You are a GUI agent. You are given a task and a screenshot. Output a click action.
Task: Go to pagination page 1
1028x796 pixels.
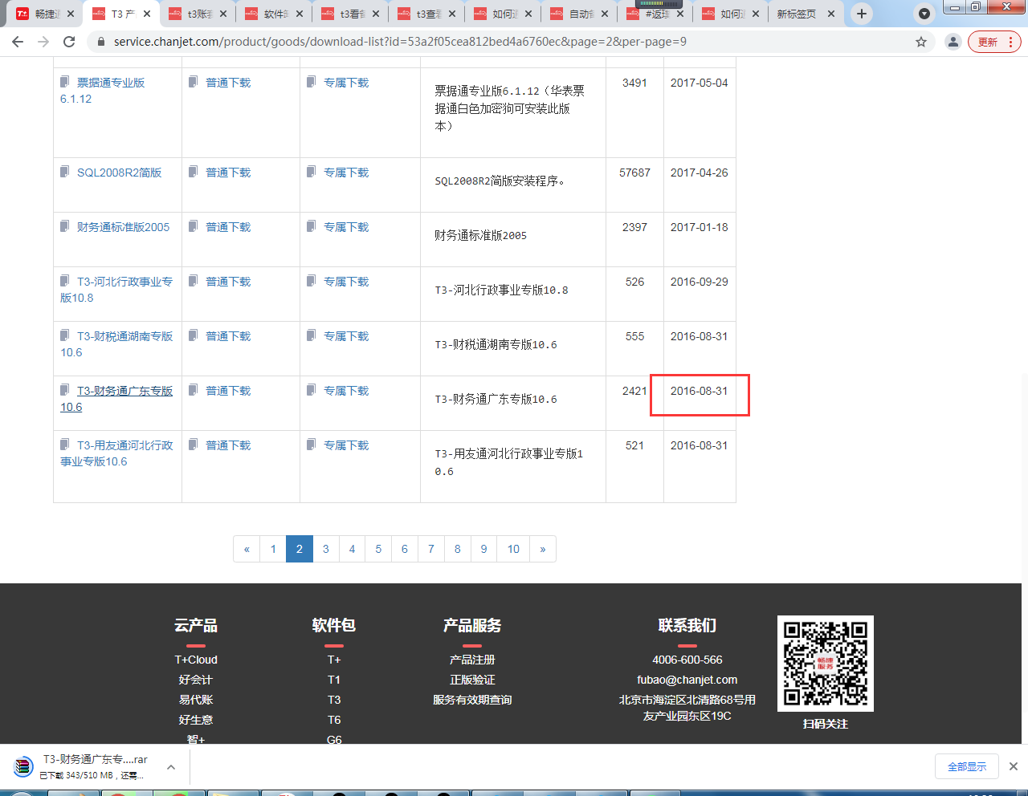pos(273,549)
